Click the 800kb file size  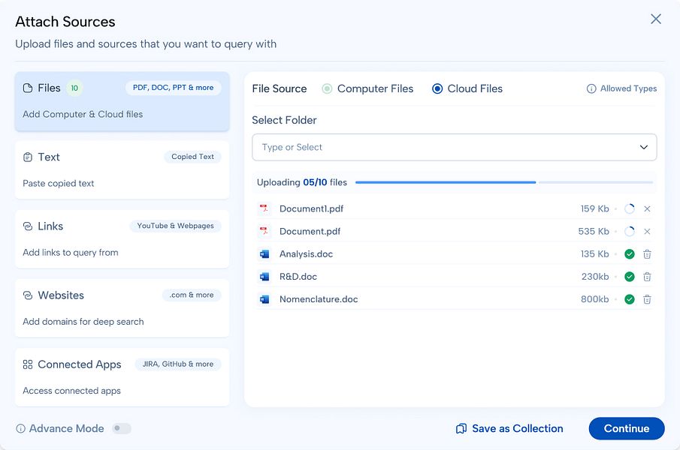[x=594, y=299]
